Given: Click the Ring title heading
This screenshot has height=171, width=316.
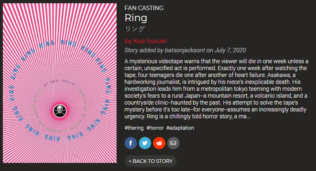Looking at the screenshot, I should tap(136, 18).
